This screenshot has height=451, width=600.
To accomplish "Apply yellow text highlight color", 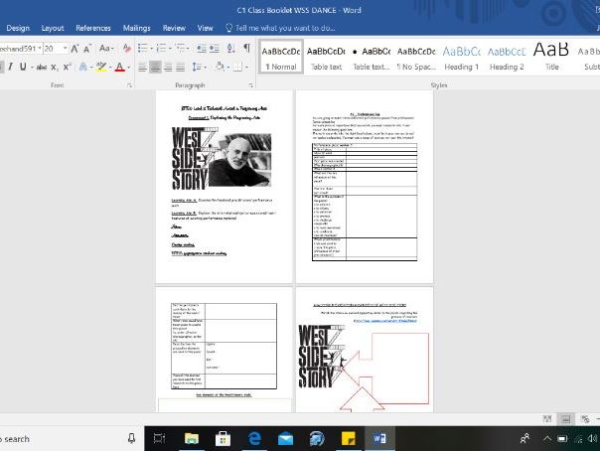I will (x=101, y=67).
